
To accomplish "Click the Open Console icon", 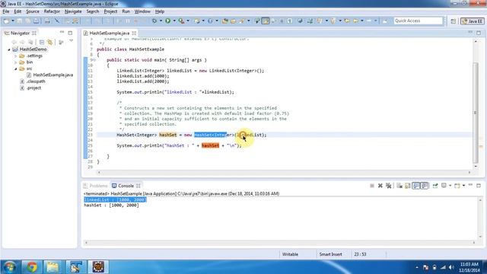I will point(457,186).
